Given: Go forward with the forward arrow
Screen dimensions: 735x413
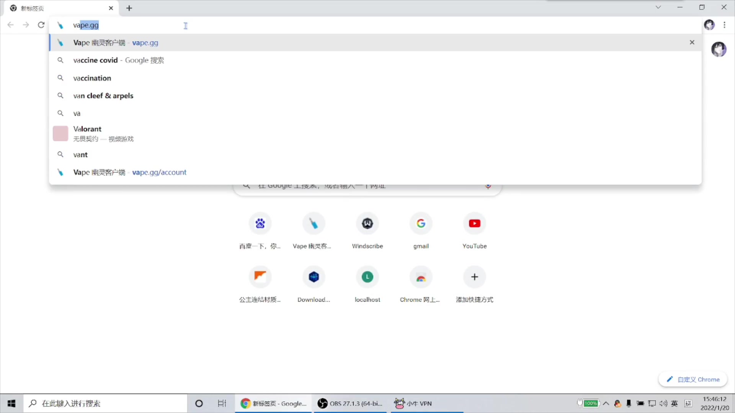Looking at the screenshot, I should point(26,25).
